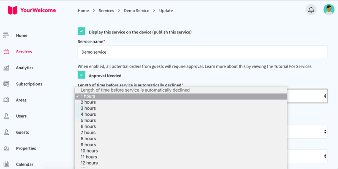Image resolution: width=338 pixels, height=169 pixels.
Task: Open Subscriptions in the sidebar
Action: pos(29,84)
